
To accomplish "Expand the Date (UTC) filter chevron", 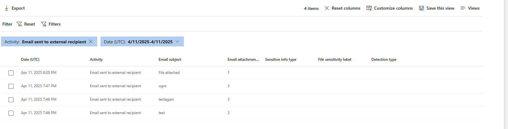I will (177, 41).
